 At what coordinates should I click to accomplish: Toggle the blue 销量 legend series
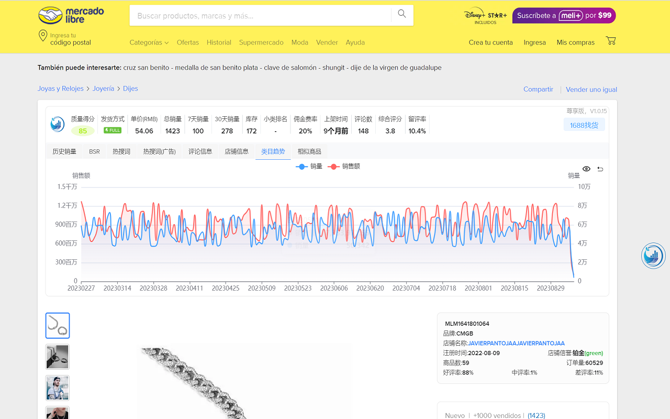coord(309,167)
